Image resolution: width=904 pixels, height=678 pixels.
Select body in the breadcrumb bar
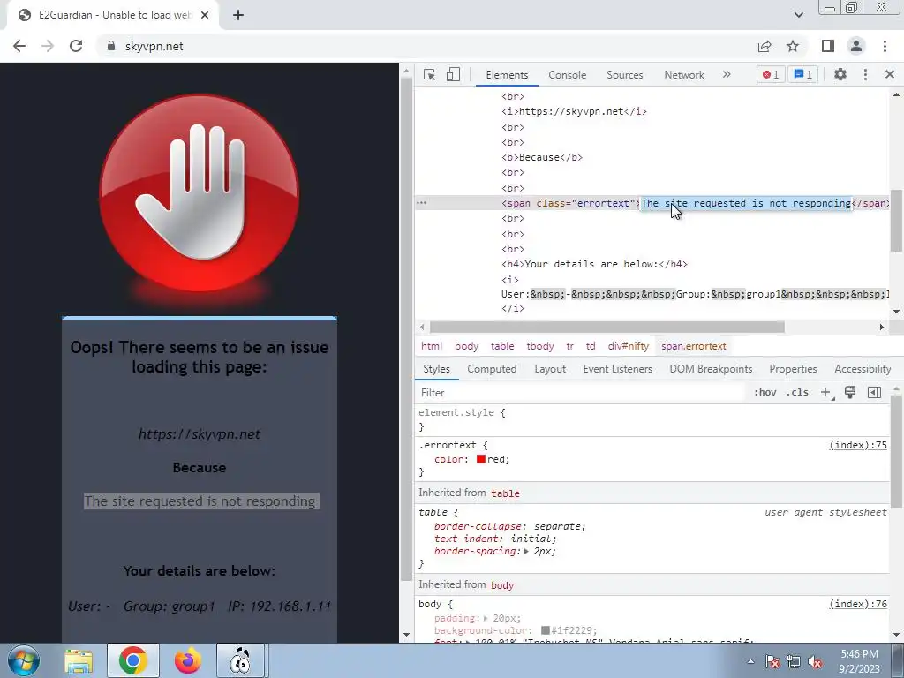[x=466, y=346]
